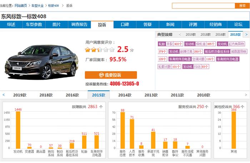Switch to the 评测 tab
250x163 pixels.
(x=193, y=24)
